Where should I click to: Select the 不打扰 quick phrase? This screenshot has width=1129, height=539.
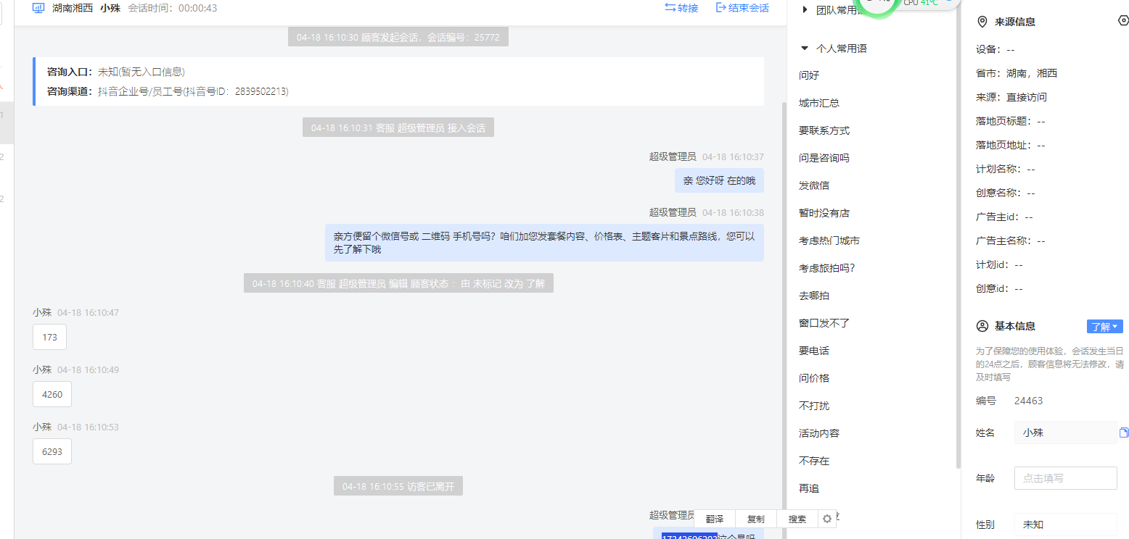[x=814, y=406]
